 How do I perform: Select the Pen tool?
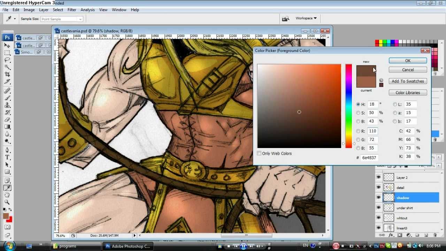(x=7, y=150)
